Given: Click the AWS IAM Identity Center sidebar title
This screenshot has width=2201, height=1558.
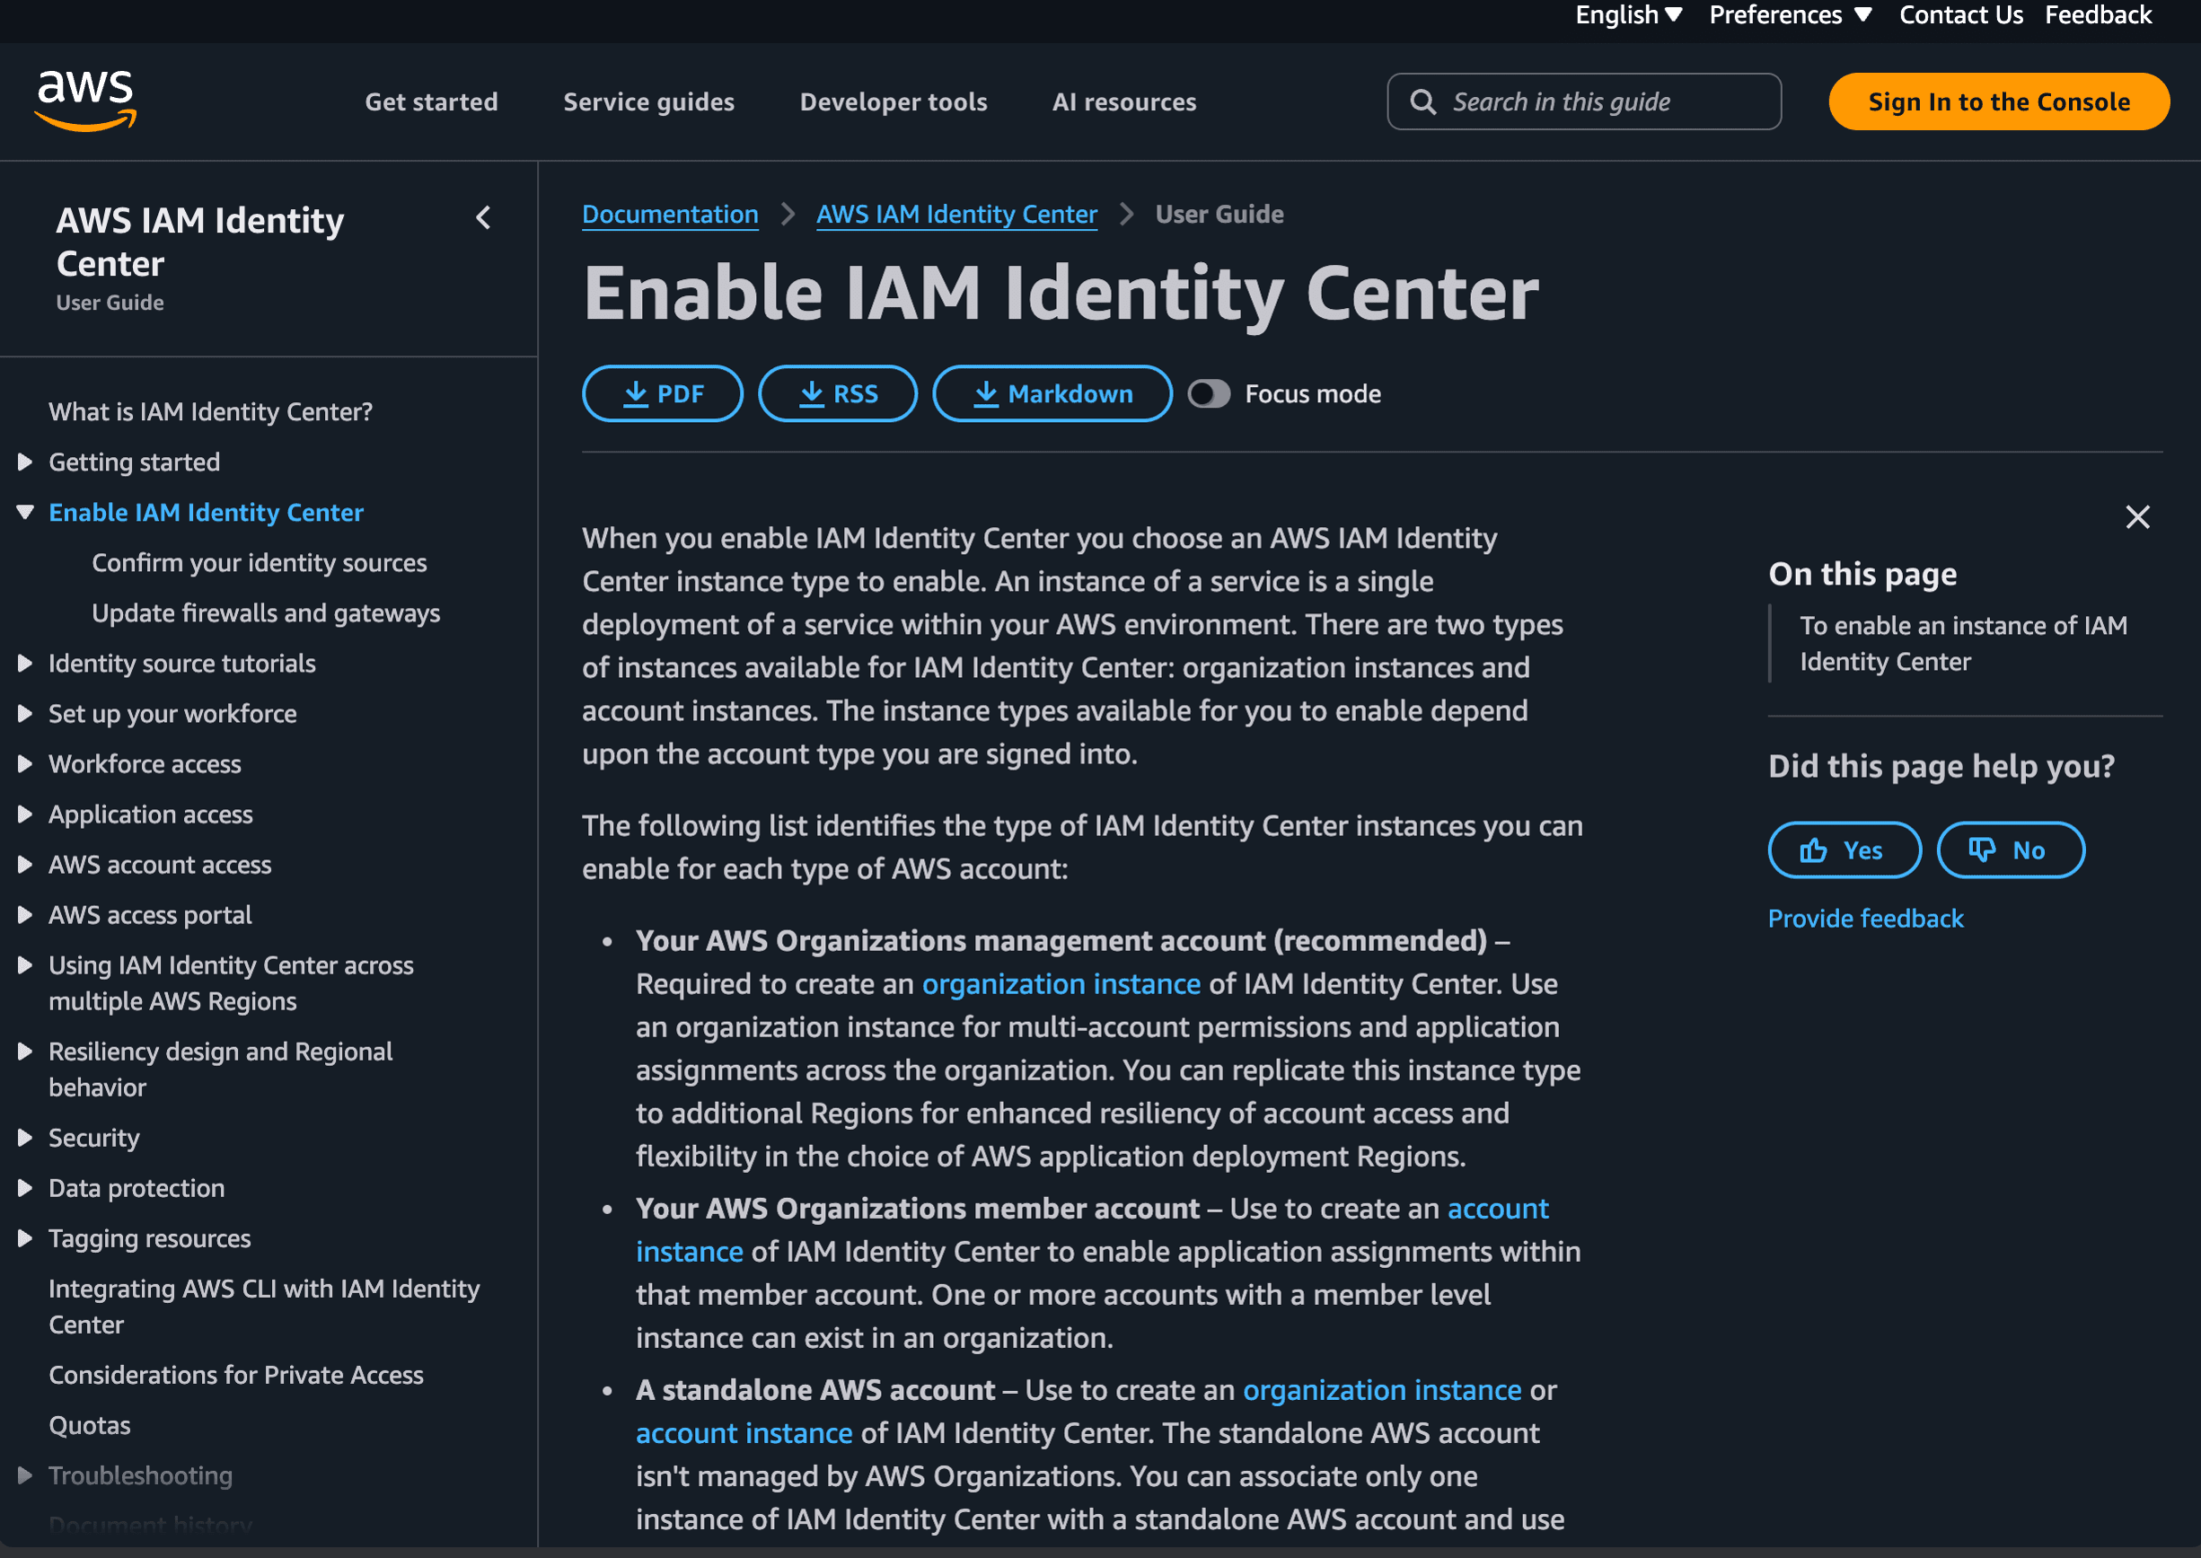Looking at the screenshot, I should point(199,242).
